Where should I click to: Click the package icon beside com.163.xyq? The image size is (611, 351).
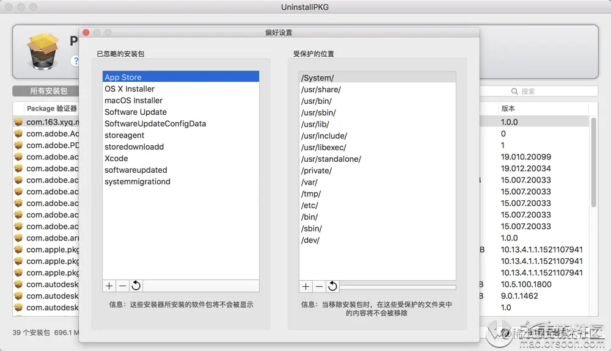point(18,122)
